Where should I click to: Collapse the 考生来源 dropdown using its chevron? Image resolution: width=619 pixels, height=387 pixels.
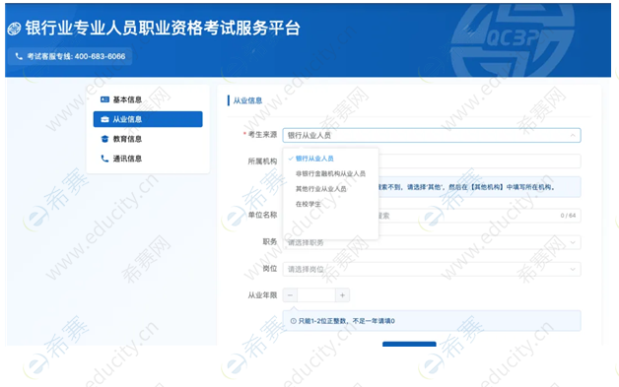(573, 135)
